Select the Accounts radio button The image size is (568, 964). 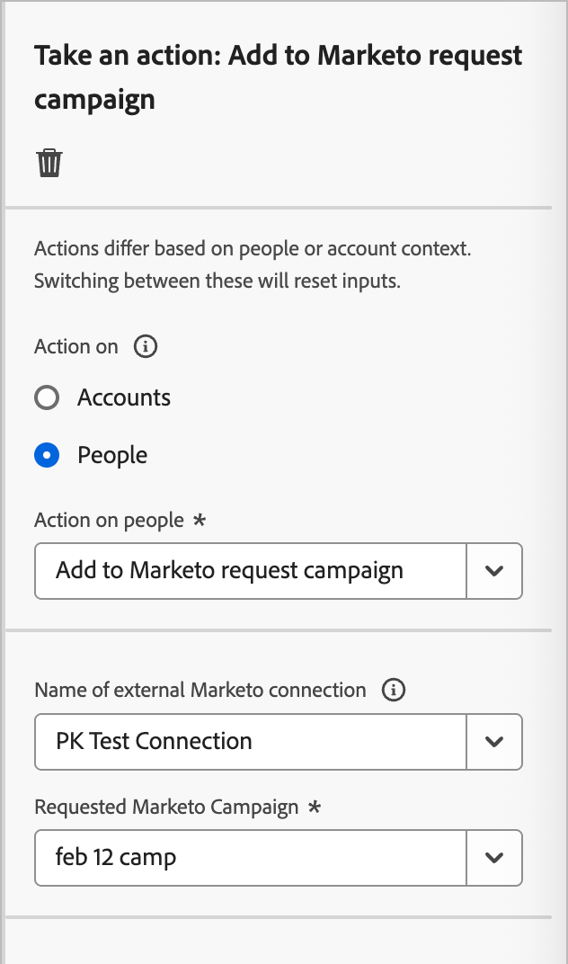click(46, 397)
